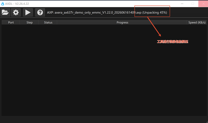
Task: Open settings with the gear icon
Action: click(16, 12)
